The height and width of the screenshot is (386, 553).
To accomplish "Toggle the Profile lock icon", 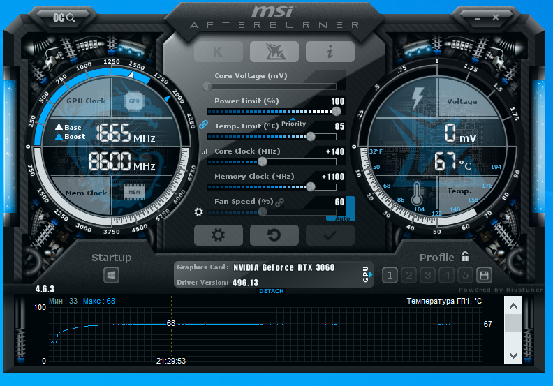I will coord(465,257).
